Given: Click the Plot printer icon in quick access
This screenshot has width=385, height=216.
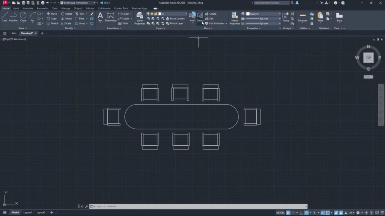Looking at the screenshot, I should pos(43,3).
